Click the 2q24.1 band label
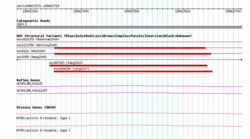Screen dimensions: 250x139 click(x=22, y=24)
